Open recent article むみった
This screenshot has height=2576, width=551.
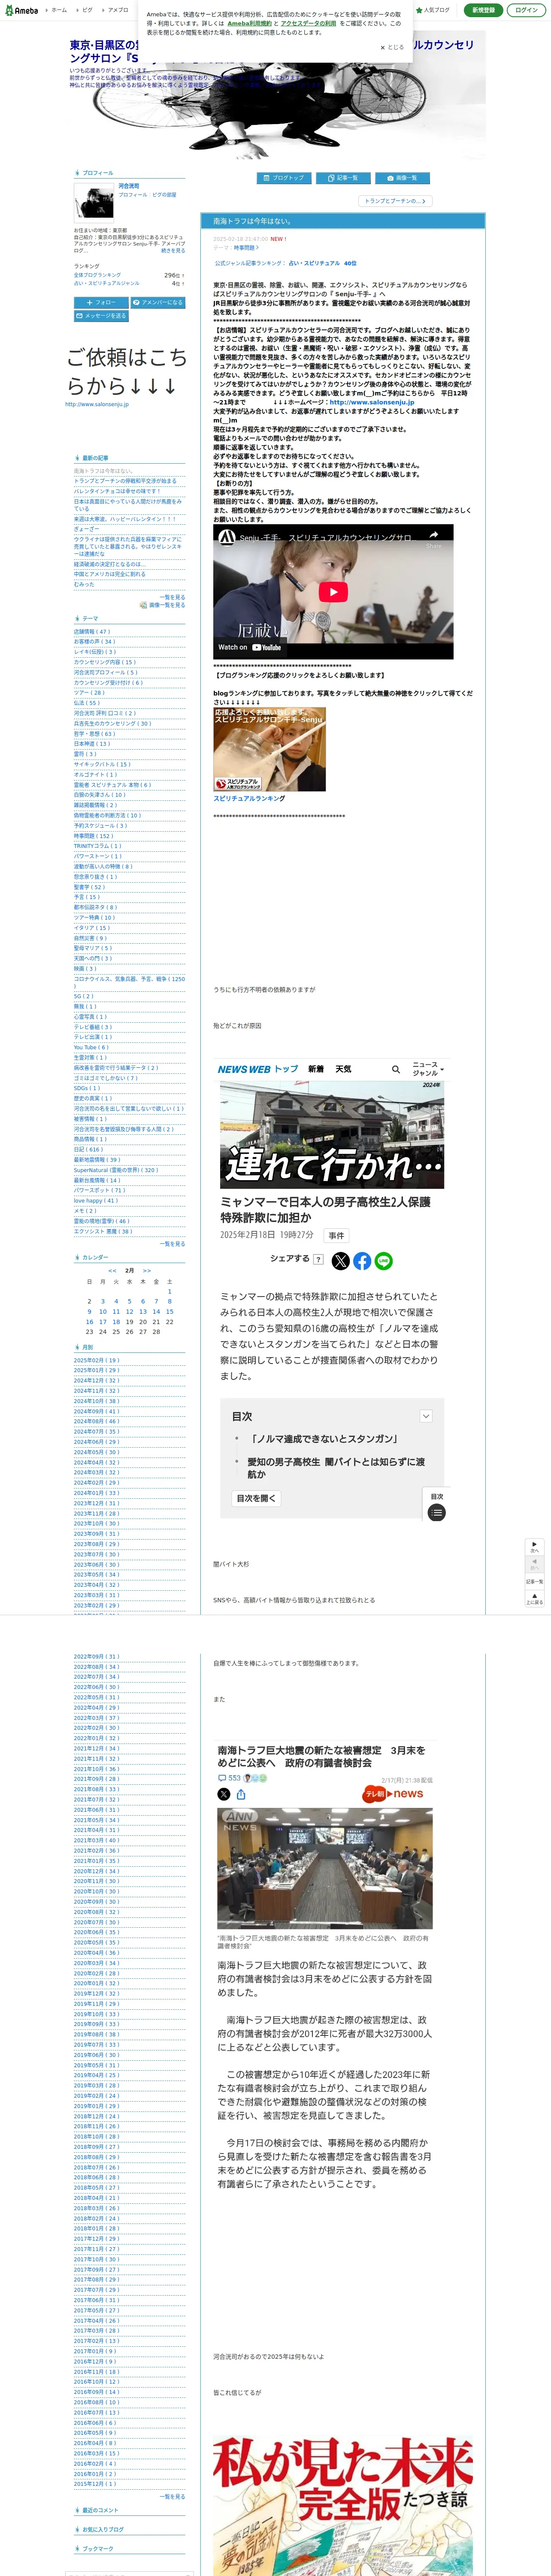tap(84, 585)
